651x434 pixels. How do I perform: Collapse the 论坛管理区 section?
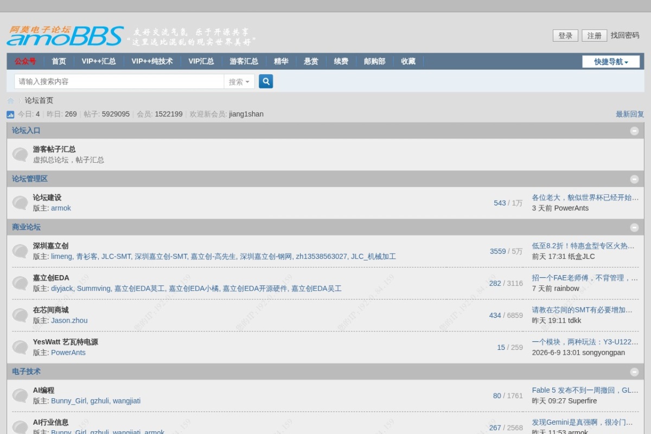(634, 179)
